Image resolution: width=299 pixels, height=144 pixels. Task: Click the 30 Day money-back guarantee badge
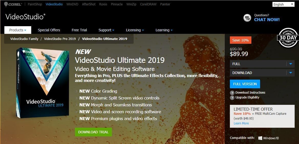pos(288,38)
